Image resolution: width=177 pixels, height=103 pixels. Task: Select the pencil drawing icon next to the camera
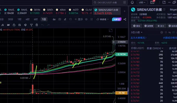65,19
